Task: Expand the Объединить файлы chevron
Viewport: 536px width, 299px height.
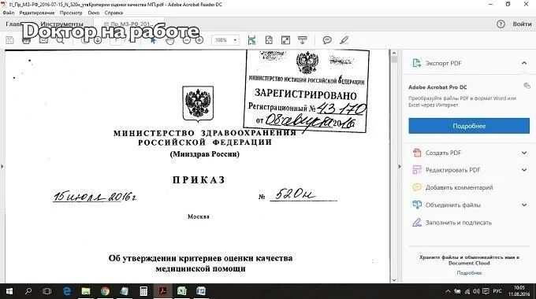Action: 524,205
